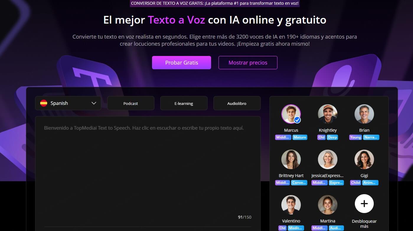Select the Knightley voice avatar
Image resolution: width=413 pixels, height=231 pixels.
pyautogui.click(x=328, y=114)
